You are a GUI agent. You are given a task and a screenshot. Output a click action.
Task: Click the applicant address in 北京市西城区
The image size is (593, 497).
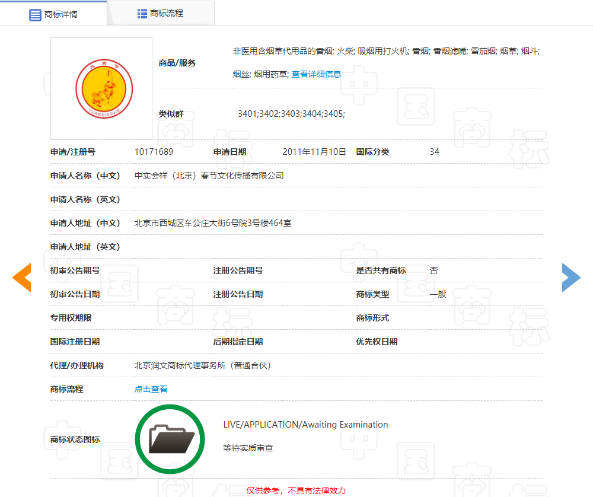point(212,223)
